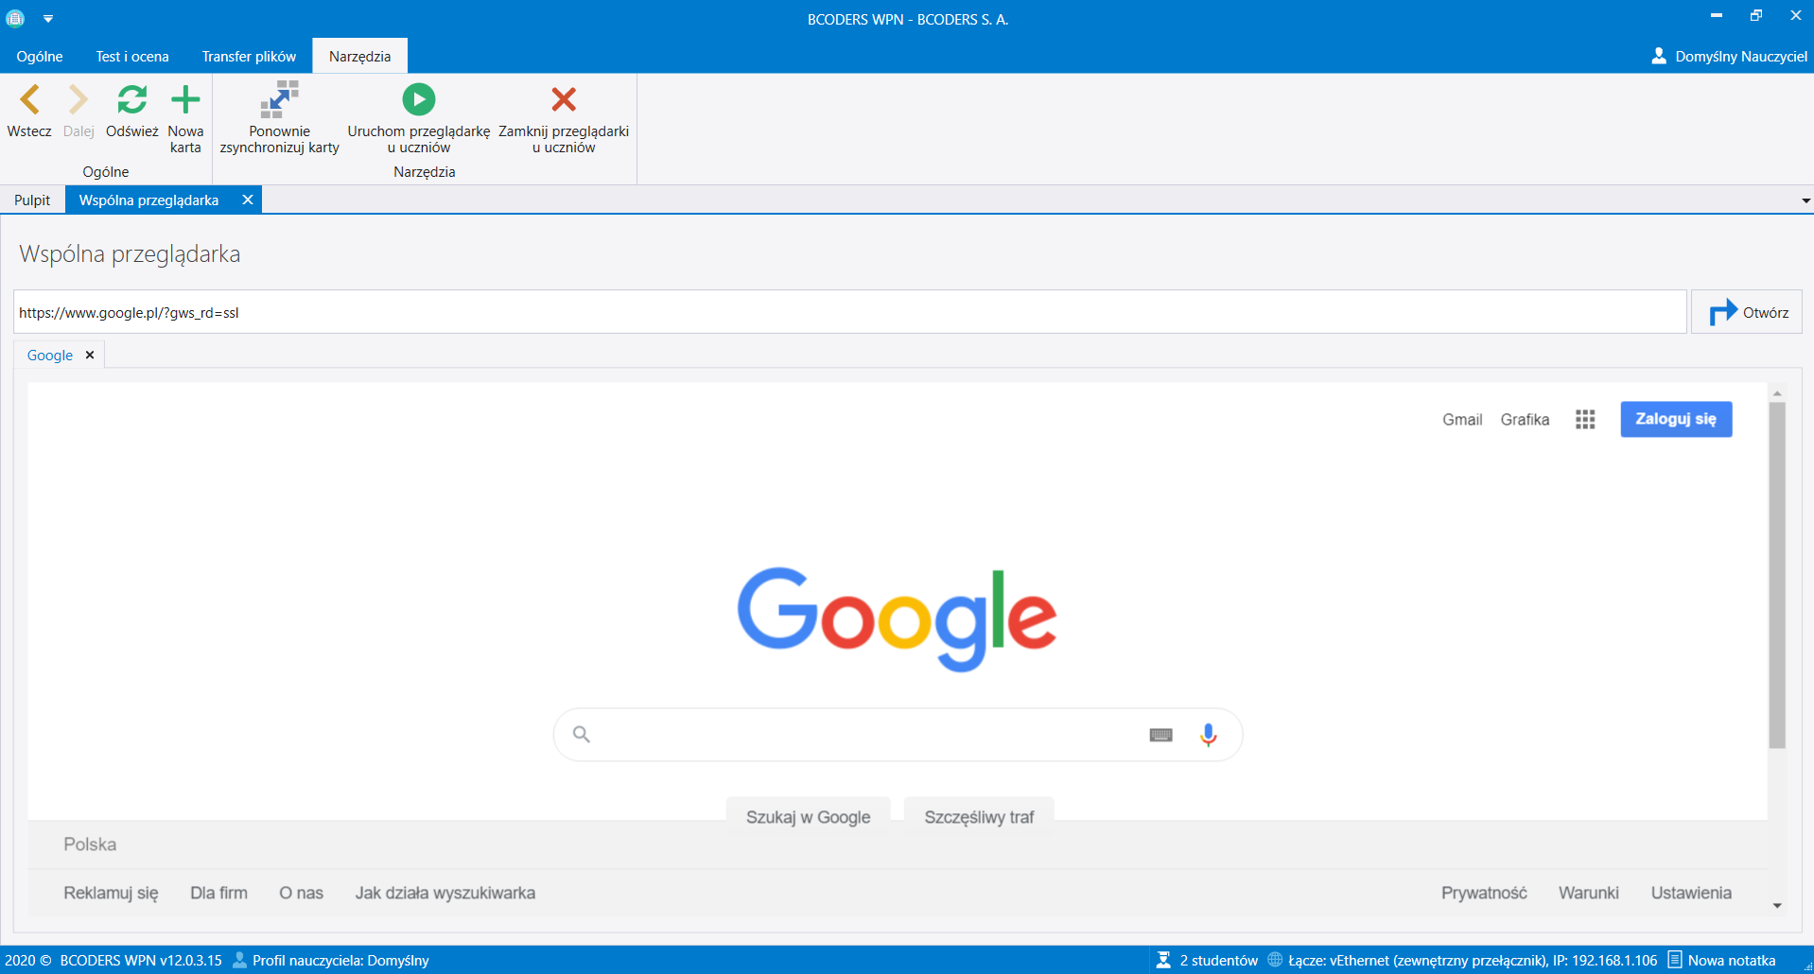1814x974 pixels.
Task: Open the on-screen keyboard icon
Action: [1160, 735]
